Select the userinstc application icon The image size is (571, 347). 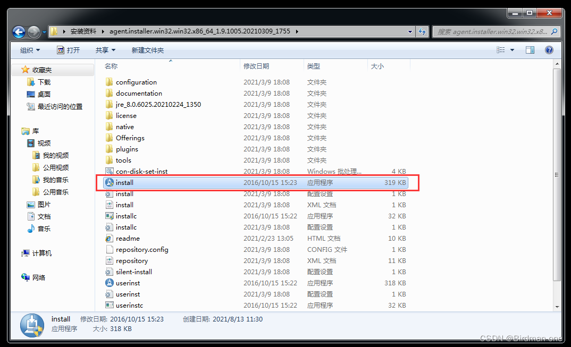point(109,305)
